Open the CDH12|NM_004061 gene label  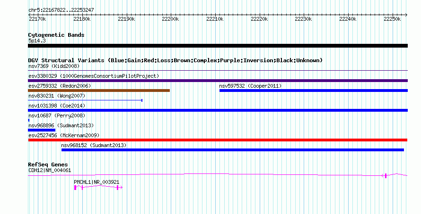click(x=50, y=170)
